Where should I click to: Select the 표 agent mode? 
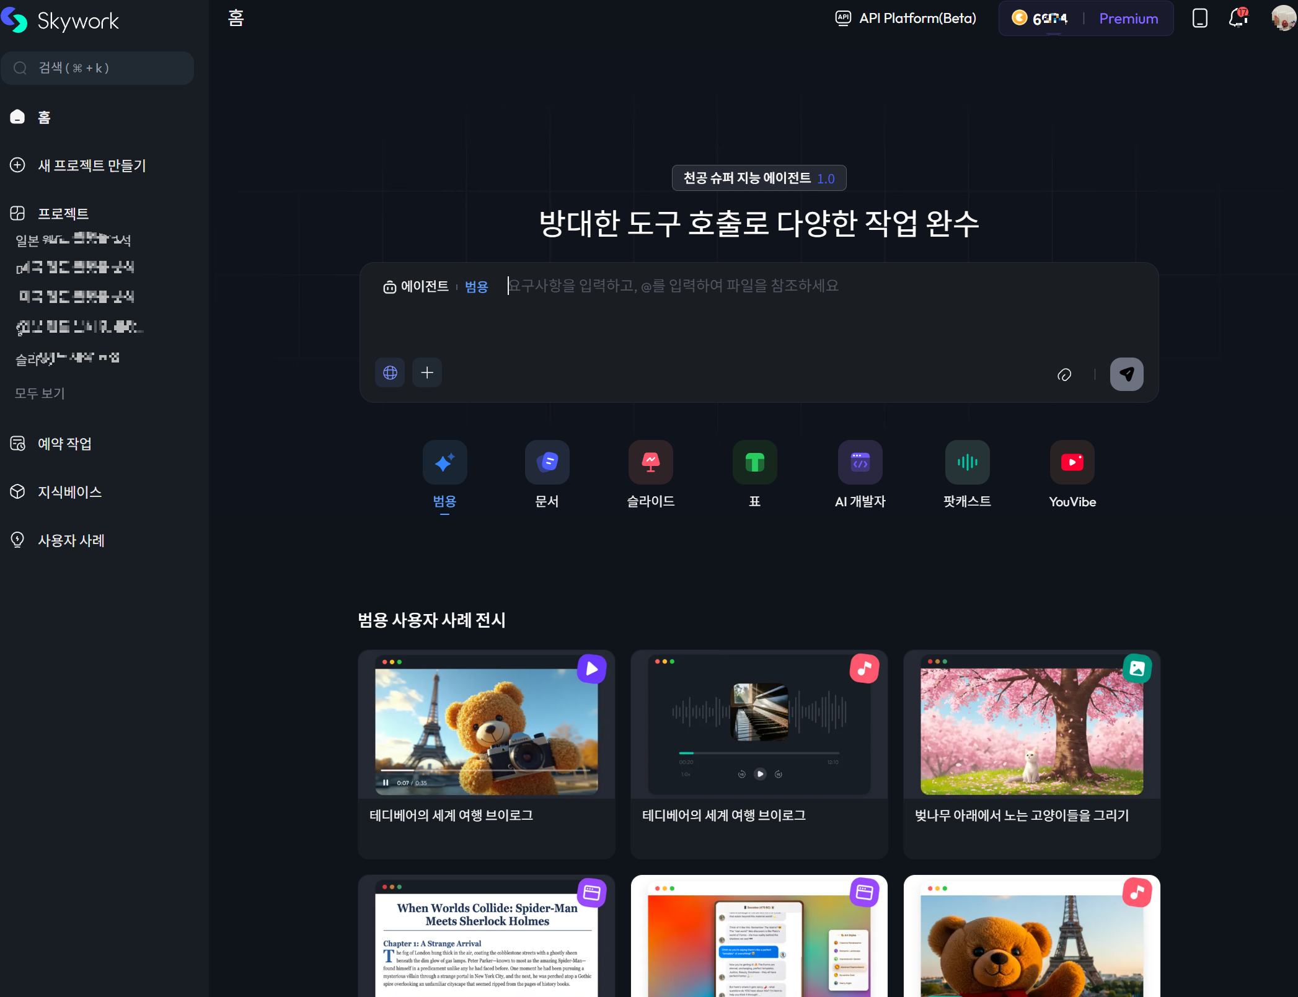tap(754, 462)
